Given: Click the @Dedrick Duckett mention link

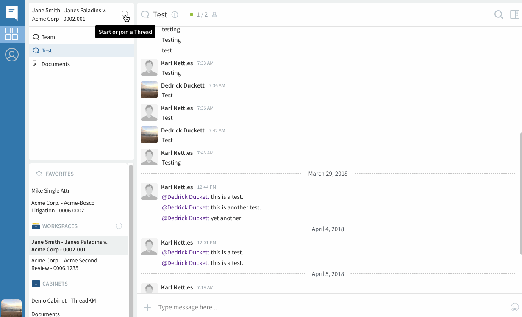Looking at the screenshot, I should (185, 196).
